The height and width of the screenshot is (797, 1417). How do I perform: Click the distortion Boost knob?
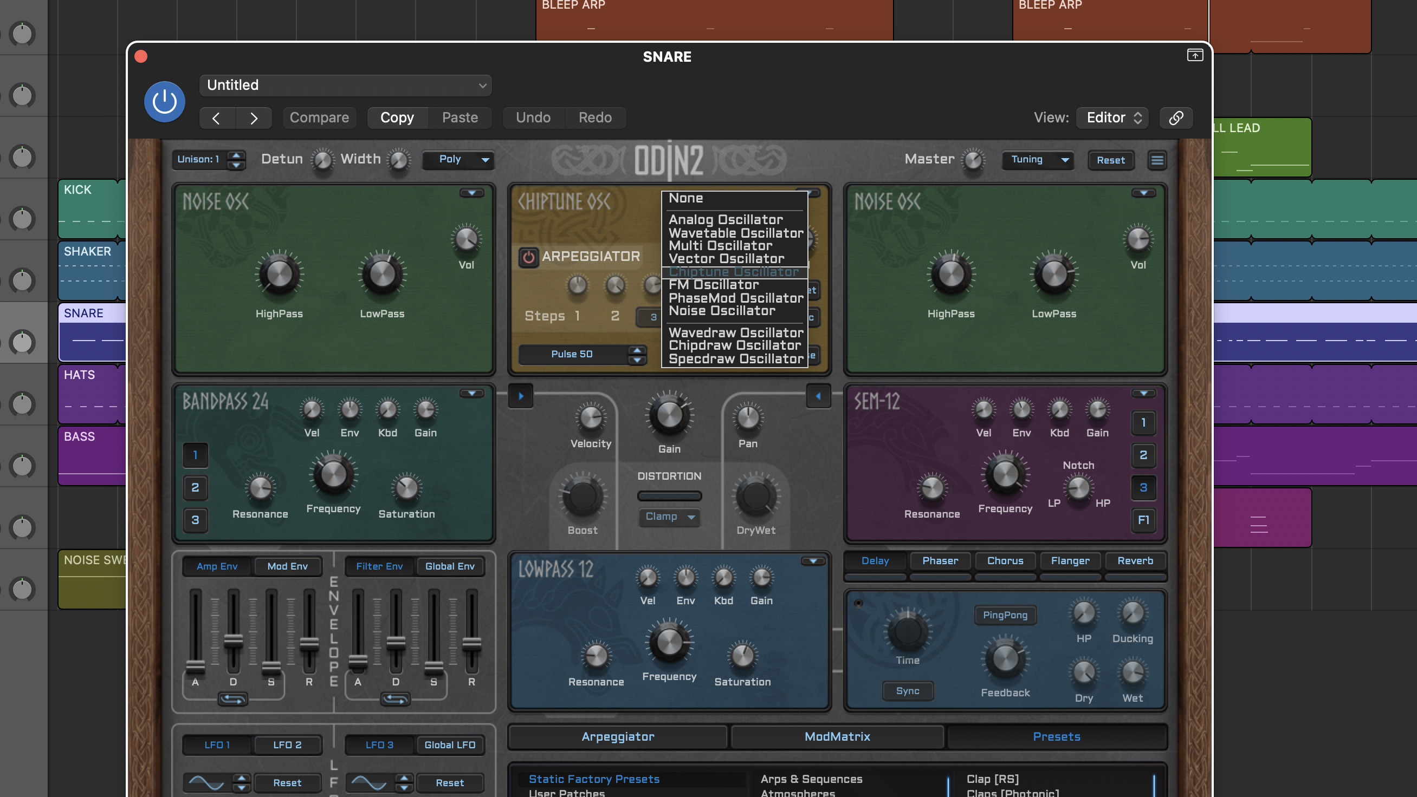(582, 497)
